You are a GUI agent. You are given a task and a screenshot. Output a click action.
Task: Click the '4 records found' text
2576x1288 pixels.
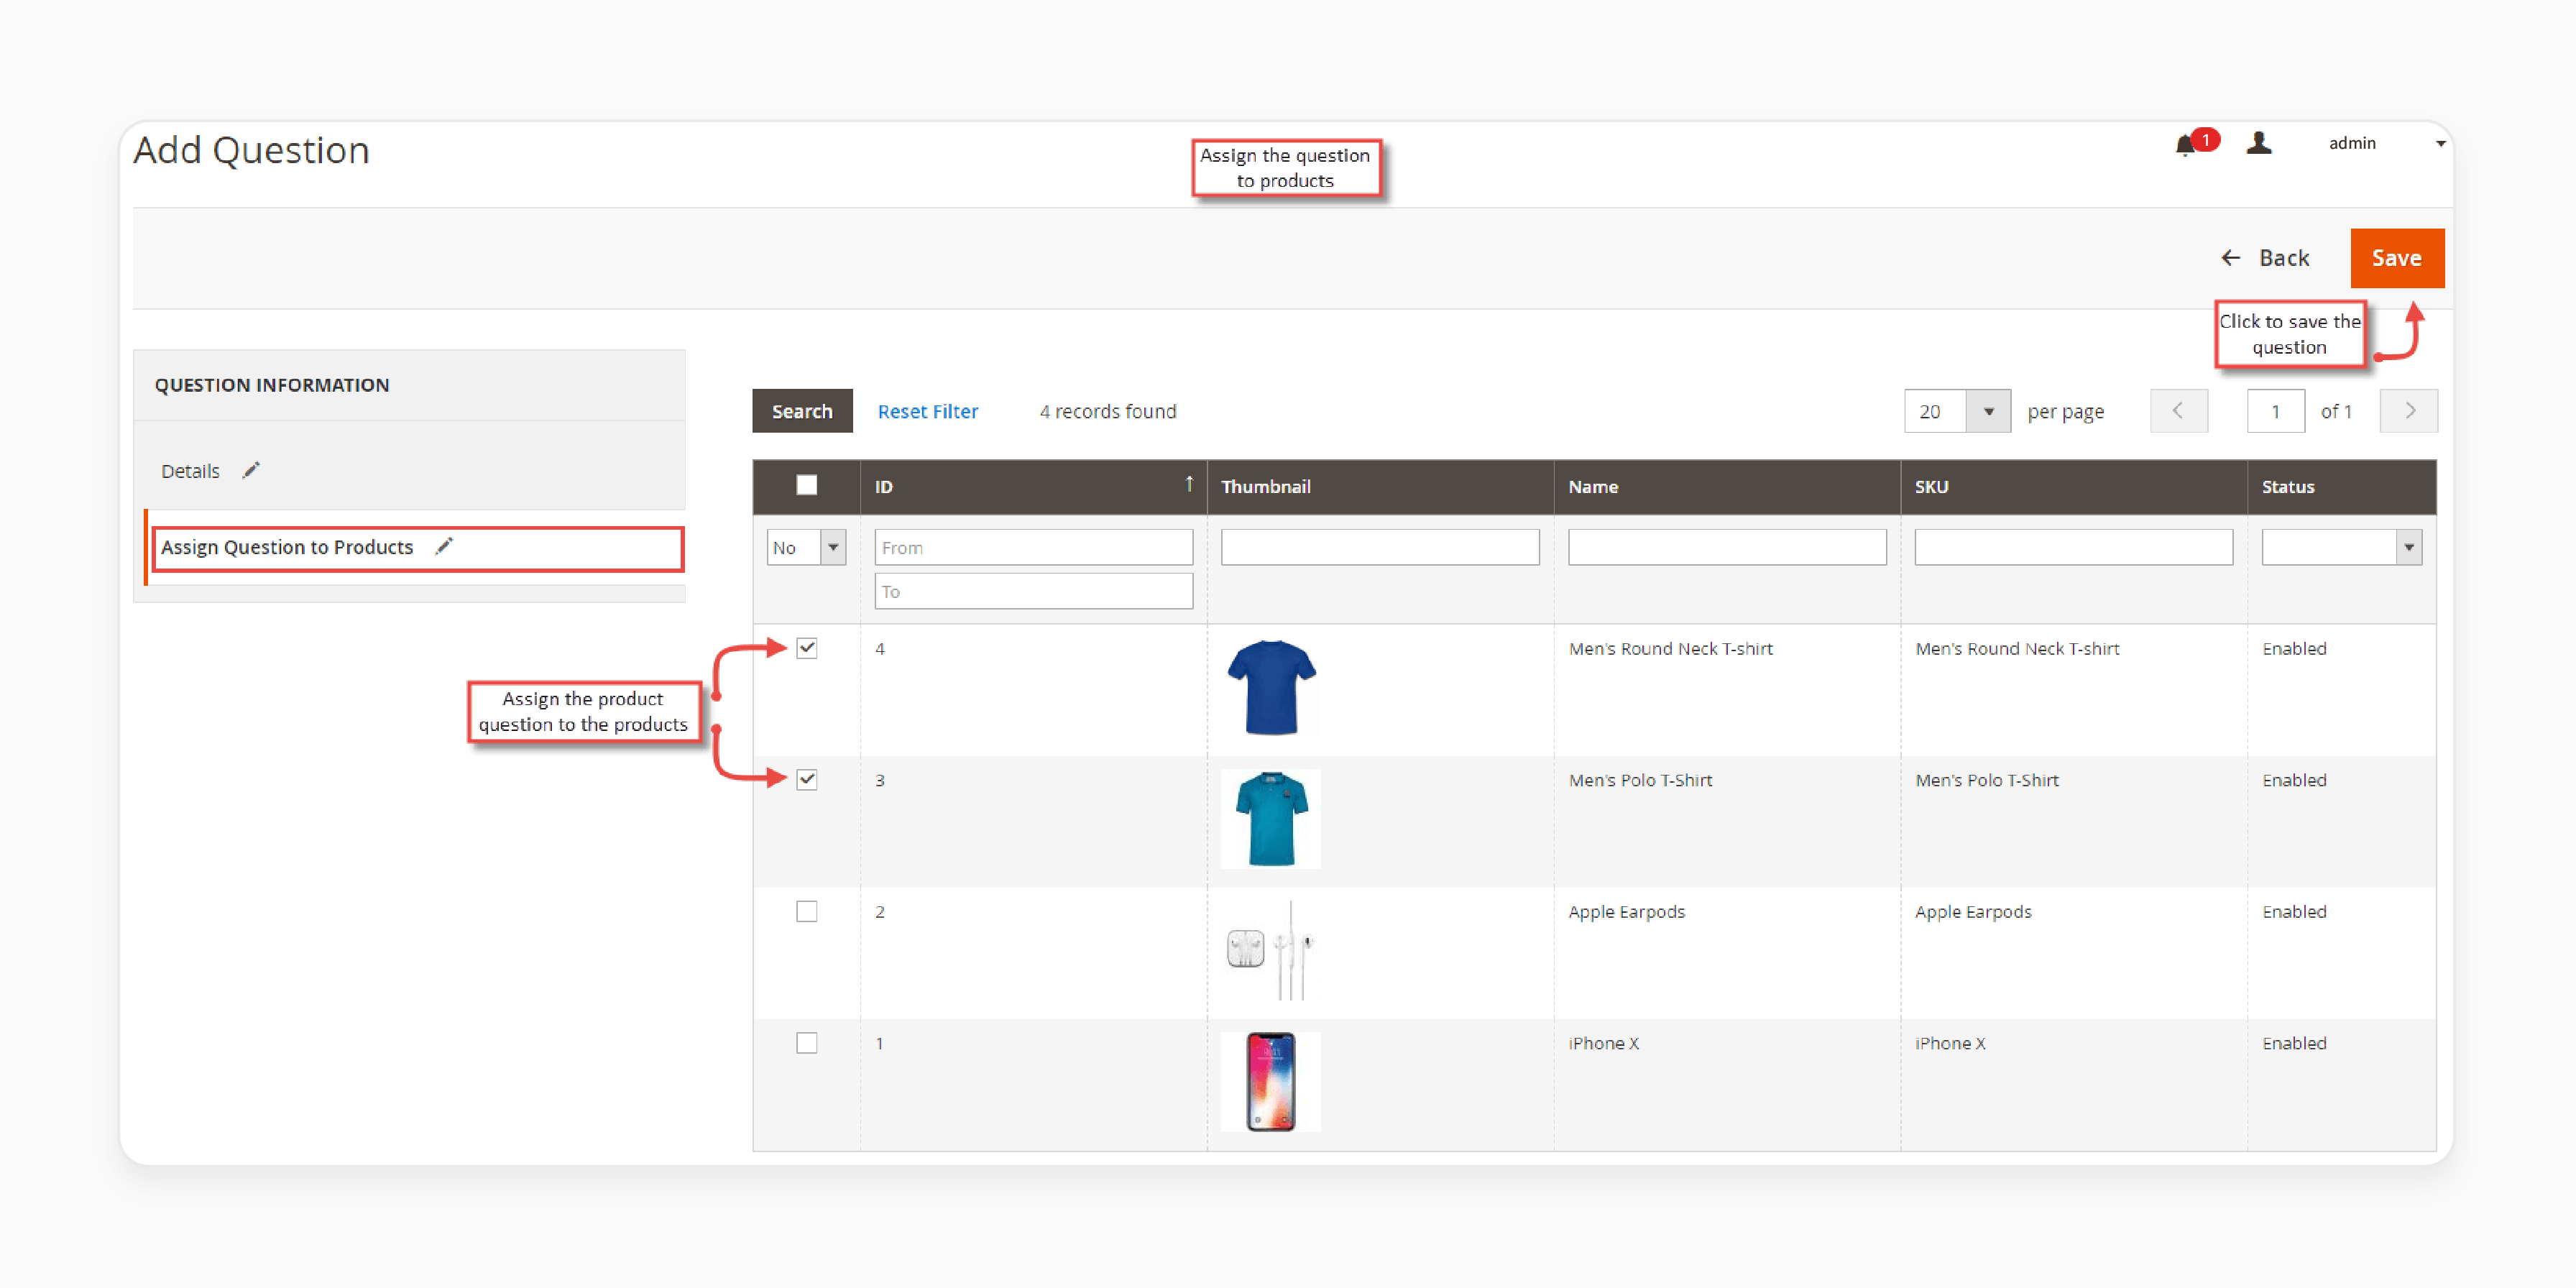(x=1107, y=411)
